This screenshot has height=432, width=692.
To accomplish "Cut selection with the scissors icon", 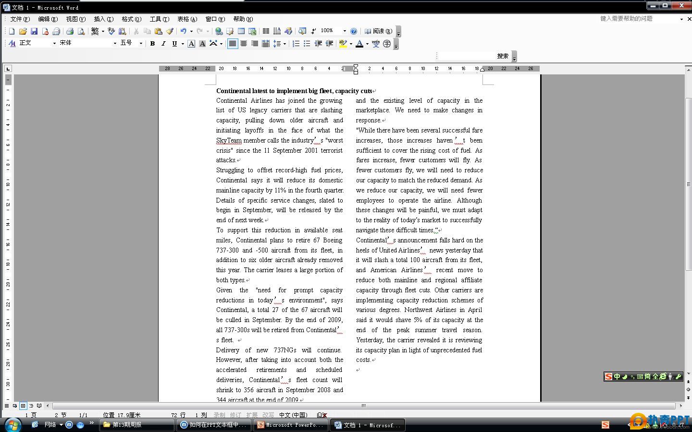I will tap(136, 31).
